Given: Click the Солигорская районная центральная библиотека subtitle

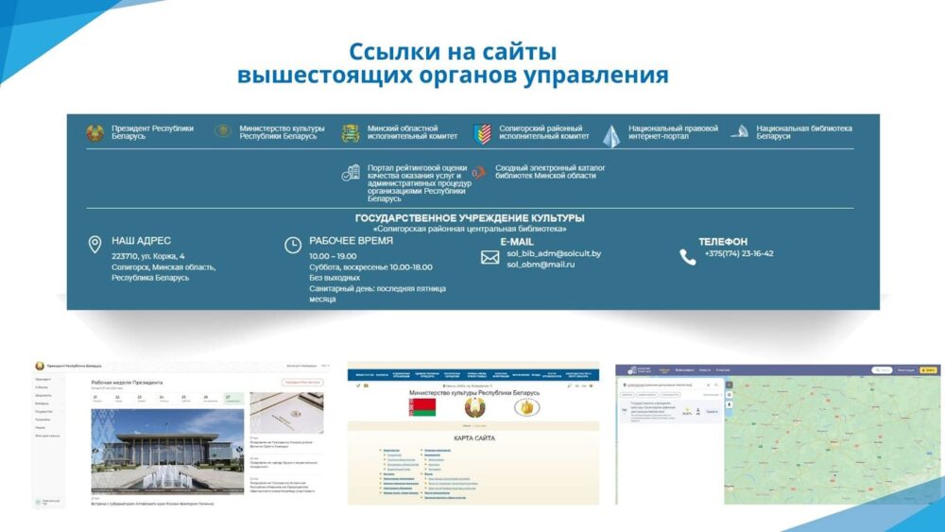Looking at the screenshot, I should point(470,229).
